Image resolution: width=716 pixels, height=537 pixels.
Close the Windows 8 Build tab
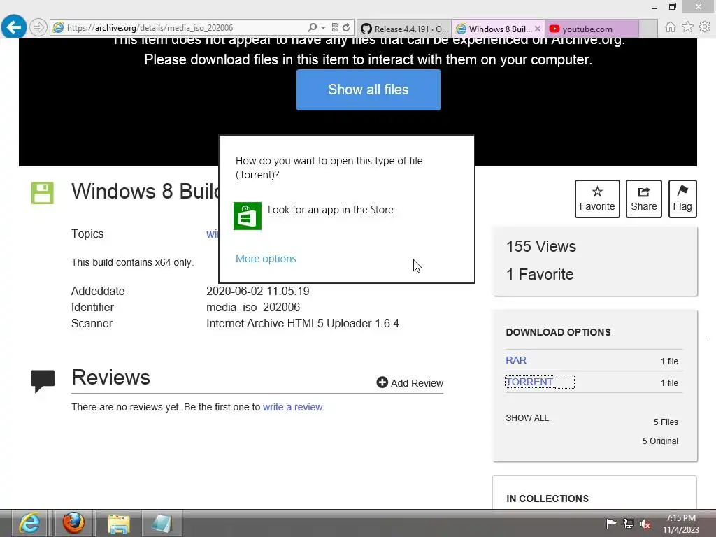[538, 29]
